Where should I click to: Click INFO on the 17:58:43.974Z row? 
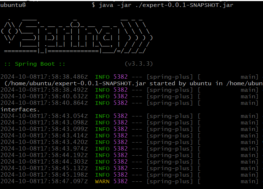(102, 149)
